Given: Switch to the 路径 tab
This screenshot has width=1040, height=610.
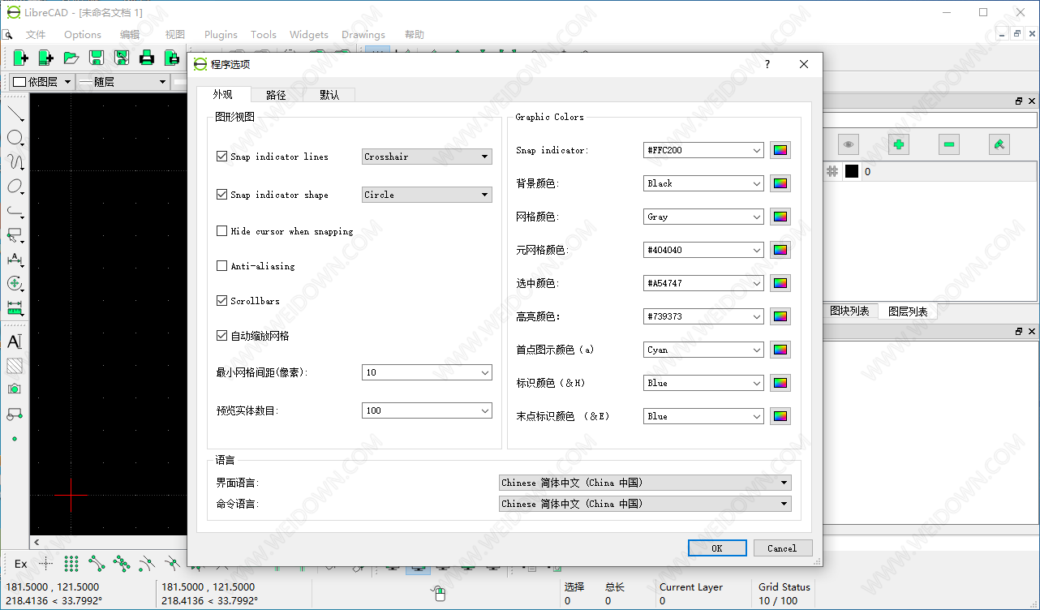Looking at the screenshot, I should pyautogui.click(x=276, y=95).
